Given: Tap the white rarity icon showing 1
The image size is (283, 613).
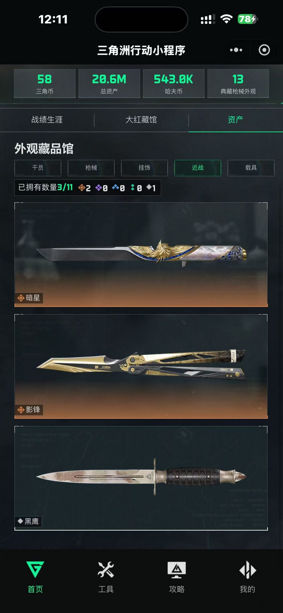Looking at the screenshot, I should click(x=149, y=187).
